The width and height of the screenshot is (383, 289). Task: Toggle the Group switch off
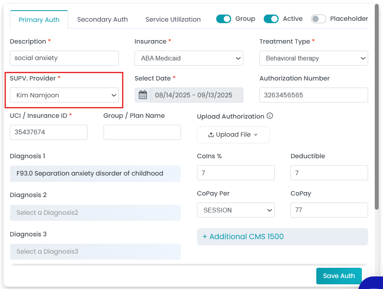(224, 19)
